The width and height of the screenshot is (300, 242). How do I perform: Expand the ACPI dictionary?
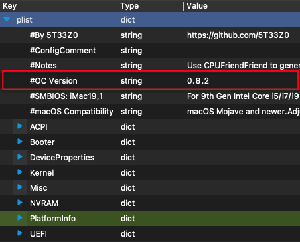(20, 126)
